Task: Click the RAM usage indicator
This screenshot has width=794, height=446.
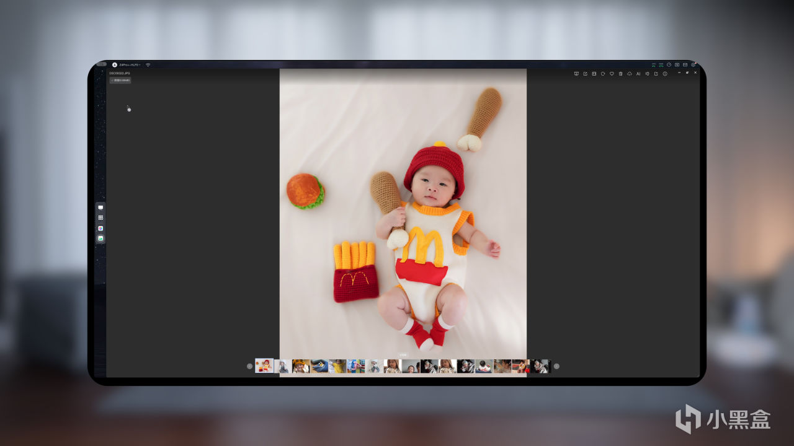Action: point(661,64)
